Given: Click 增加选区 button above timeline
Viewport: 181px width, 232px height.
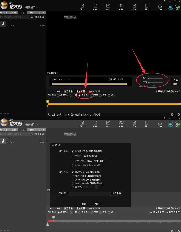Looking at the screenshot, I should (157, 212).
